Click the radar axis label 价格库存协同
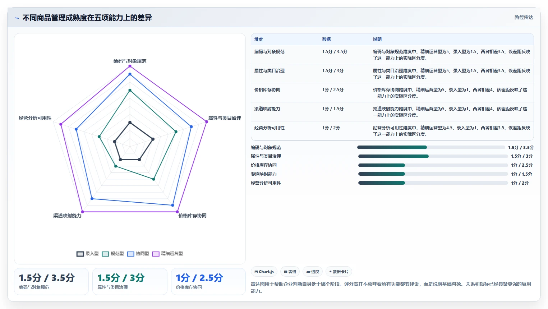Image resolution: width=548 pixels, height=309 pixels. pyautogui.click(x=192, y=216)
